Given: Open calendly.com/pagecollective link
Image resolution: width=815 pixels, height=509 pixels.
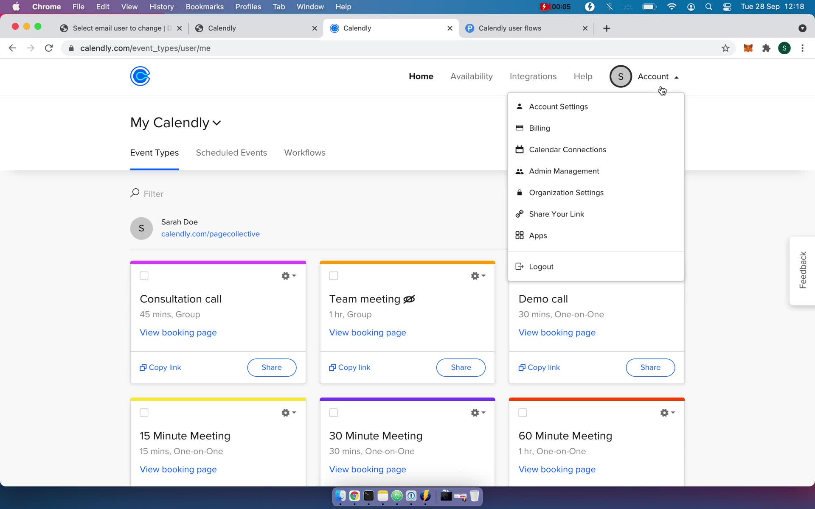Looking at the screenshot, I should (211, 234).
